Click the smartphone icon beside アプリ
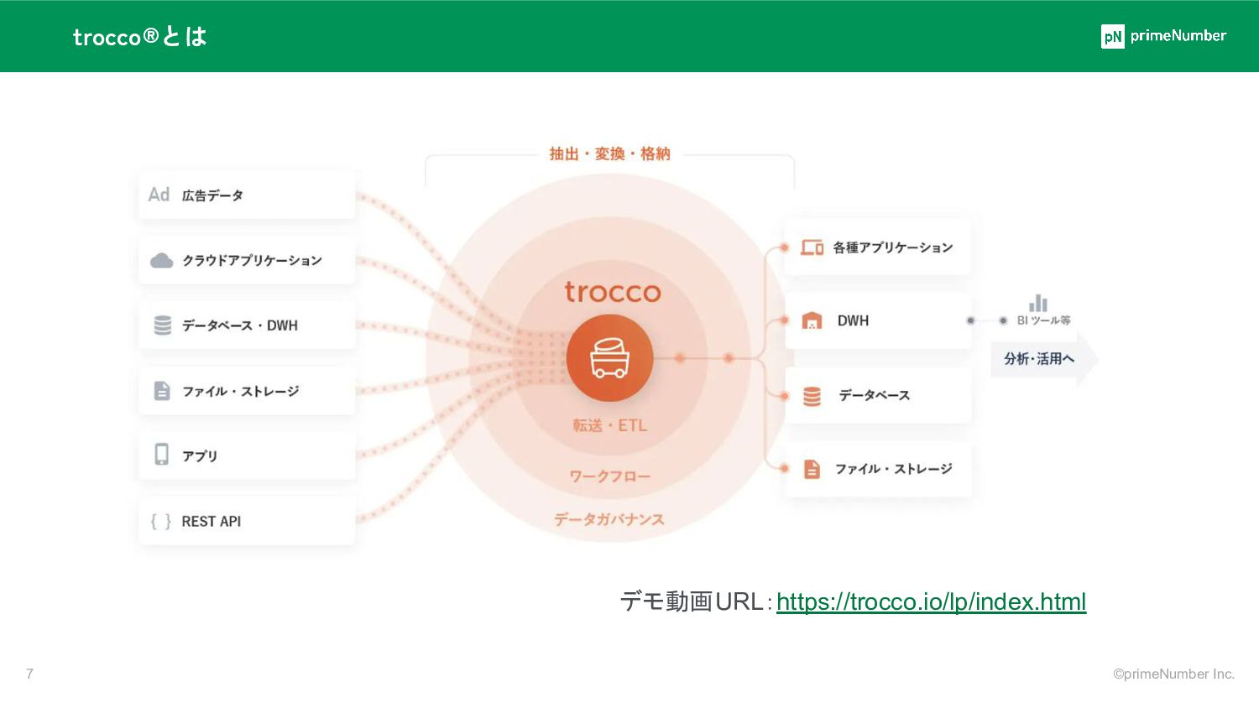 [162, 454]
